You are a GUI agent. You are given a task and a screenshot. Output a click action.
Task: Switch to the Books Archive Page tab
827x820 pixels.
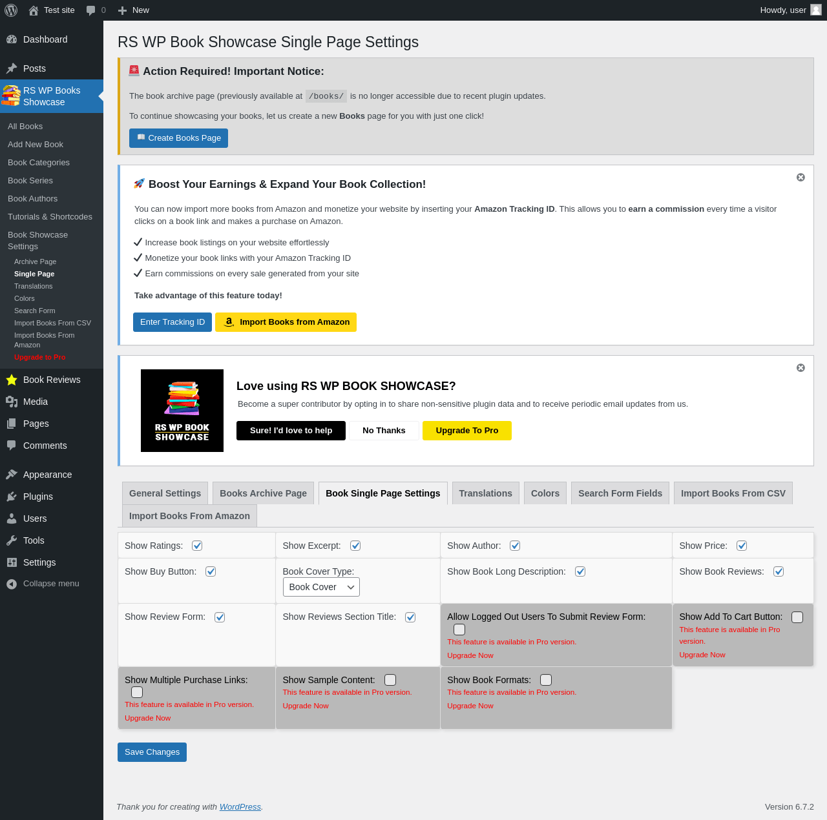(263, 493)
